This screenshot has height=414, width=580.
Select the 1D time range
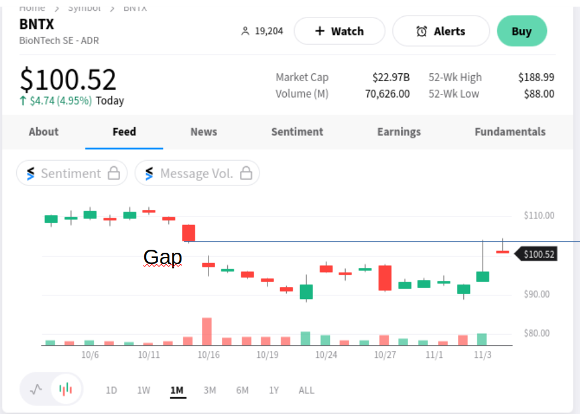tap(111, 391)
